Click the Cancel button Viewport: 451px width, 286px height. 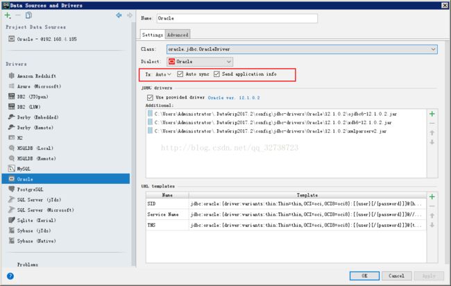click(x=397, y=276)
